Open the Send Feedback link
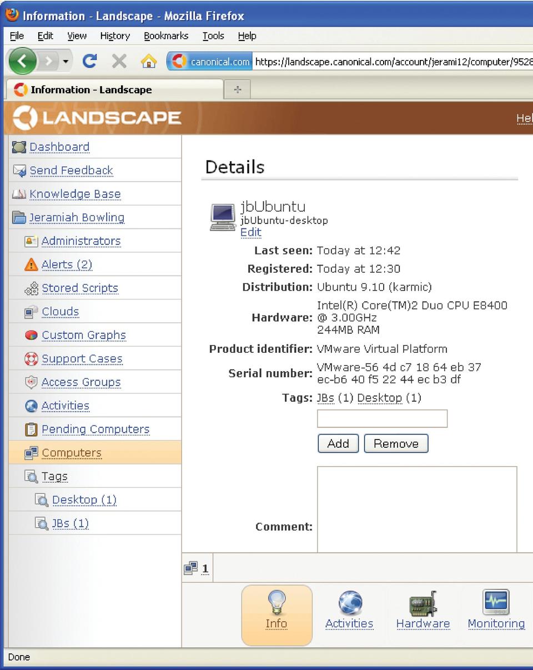Screen dimensions: 533x670 pos(71,171)
